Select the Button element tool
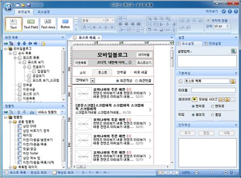The height and width of the screenshot is (178, 241). (x=65, y=24)
